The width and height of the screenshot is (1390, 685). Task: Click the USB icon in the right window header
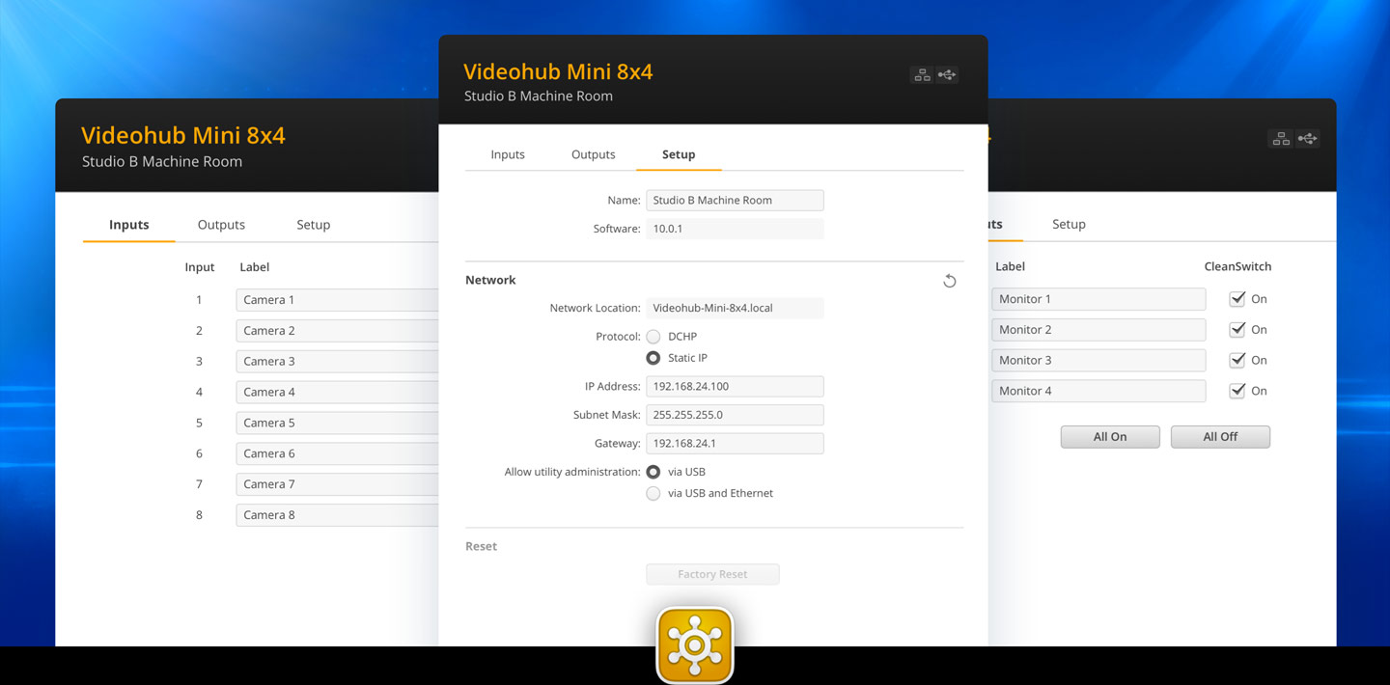coord(1307,139)
